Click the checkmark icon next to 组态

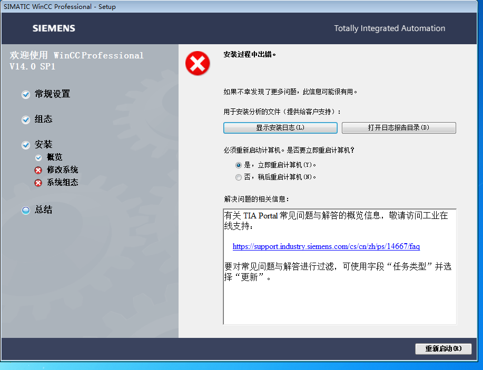click(x=26, y=120)
